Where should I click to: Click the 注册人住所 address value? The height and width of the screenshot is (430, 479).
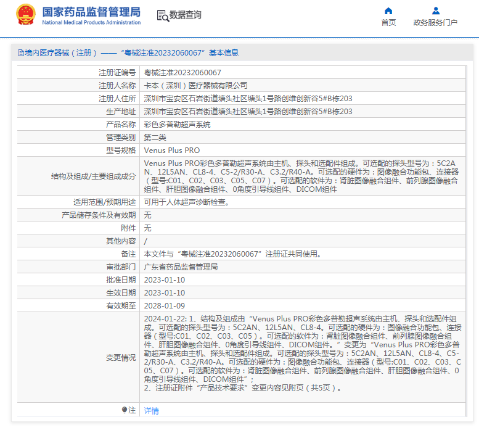tap(248, 99)
